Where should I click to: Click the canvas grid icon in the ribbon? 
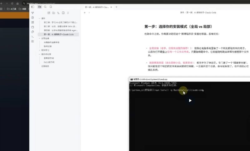[33, 22]
